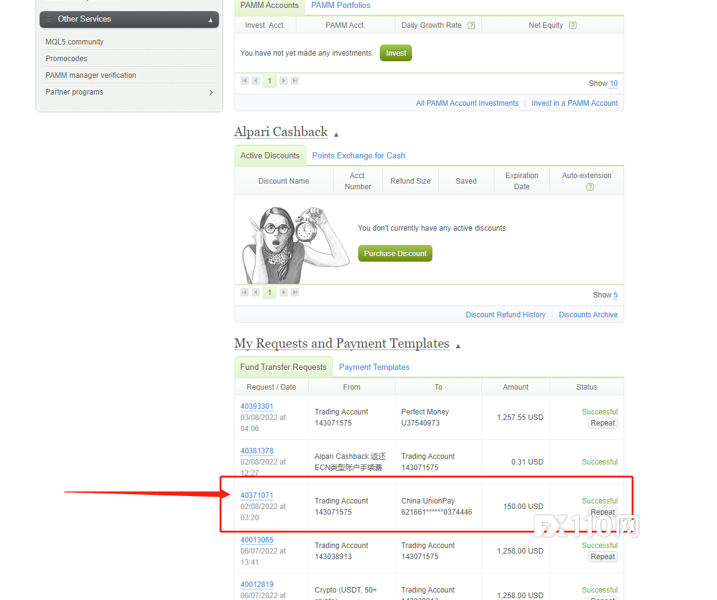Open Discounts Archive link

(588, 315)
